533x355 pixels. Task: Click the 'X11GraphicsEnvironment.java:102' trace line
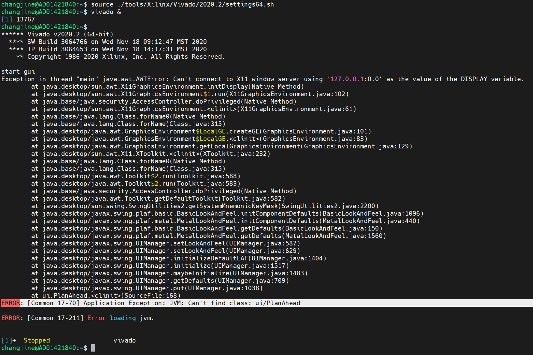point(190,94)
